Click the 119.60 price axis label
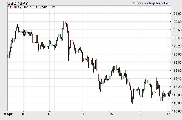This screenshot has width=182, height=120. coord(177,71)
